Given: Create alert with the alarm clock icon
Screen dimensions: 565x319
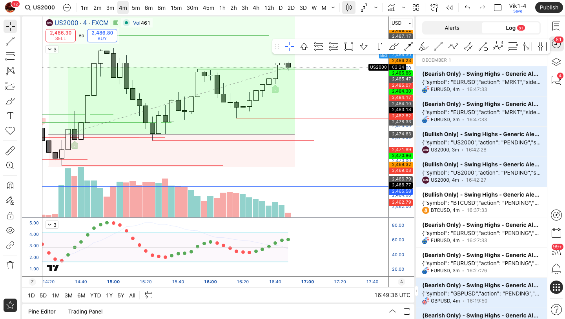Looking at the screenshot, I should 434,7.
